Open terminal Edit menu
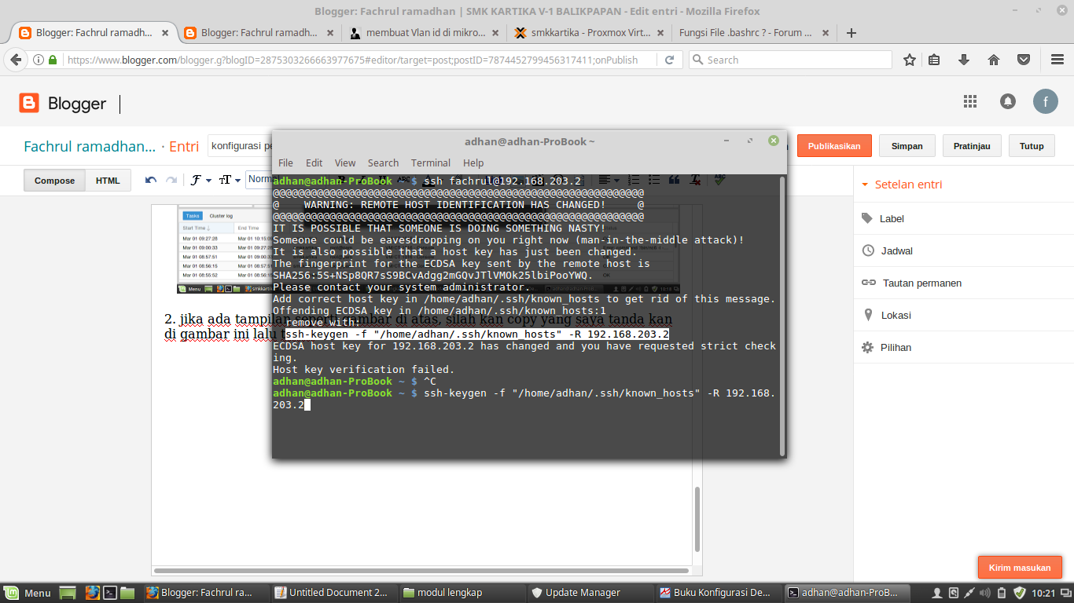 (314, 163)
